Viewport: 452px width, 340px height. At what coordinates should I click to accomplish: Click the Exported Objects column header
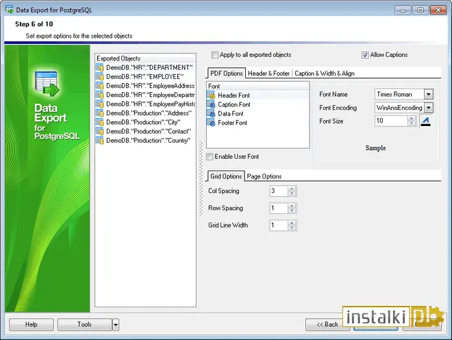(146, 58)
